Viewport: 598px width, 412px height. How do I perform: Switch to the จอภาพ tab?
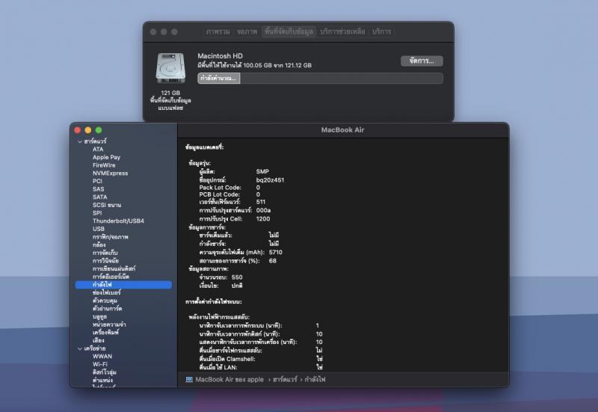(247, 31)
